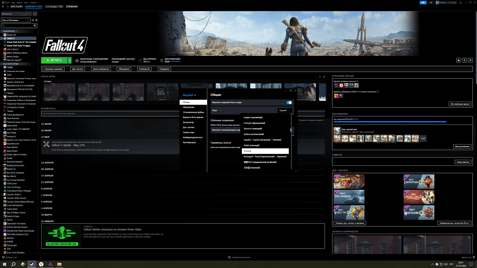The height and width of the screenshot is (268, 477).
Task: Go back with the navigation back arrow
Action: [3, 6]
